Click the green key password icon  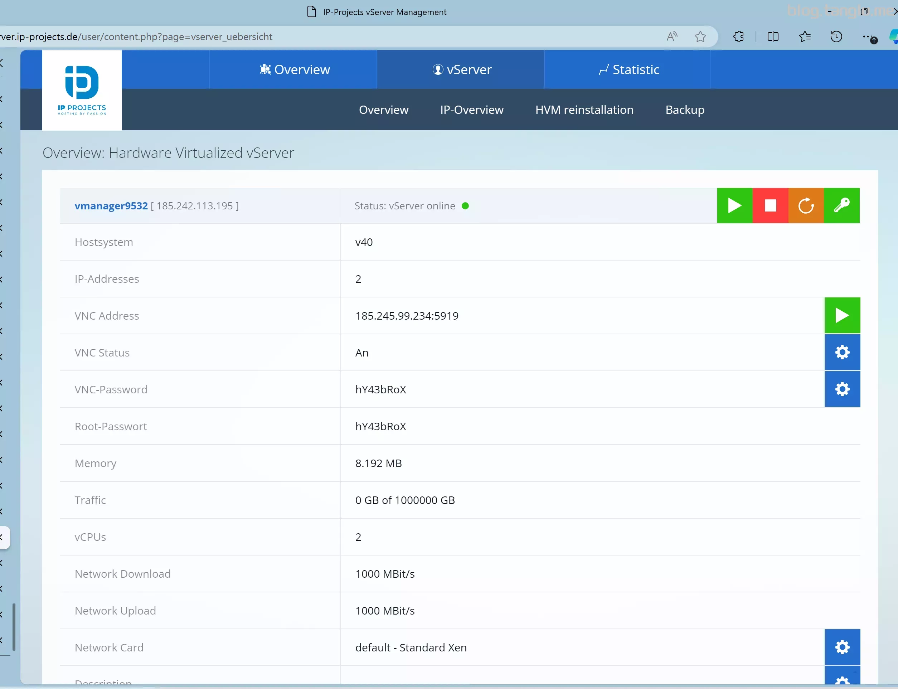coord(841,205)
